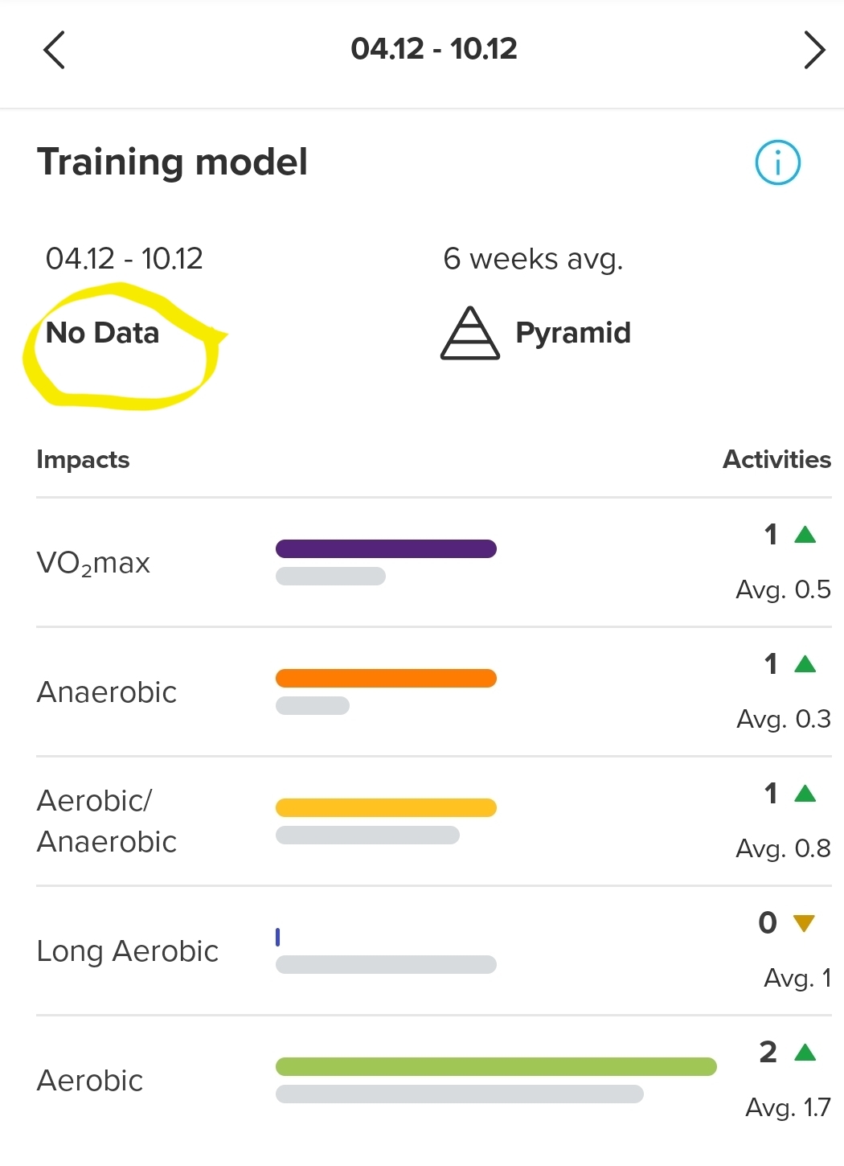Tap the green up arrow in Aerobic row
844x1166 pixels.
[805, 1053]
